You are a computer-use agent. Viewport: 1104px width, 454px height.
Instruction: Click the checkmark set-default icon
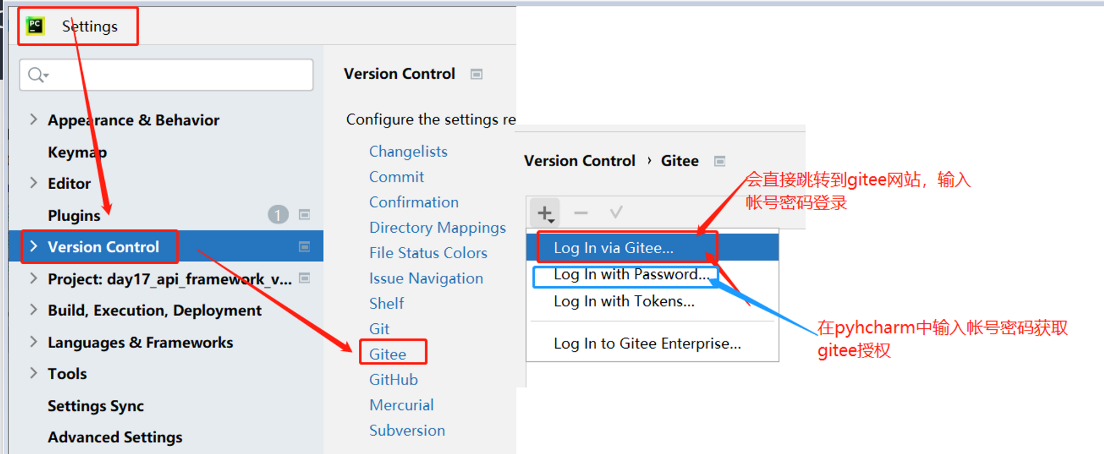616,212
